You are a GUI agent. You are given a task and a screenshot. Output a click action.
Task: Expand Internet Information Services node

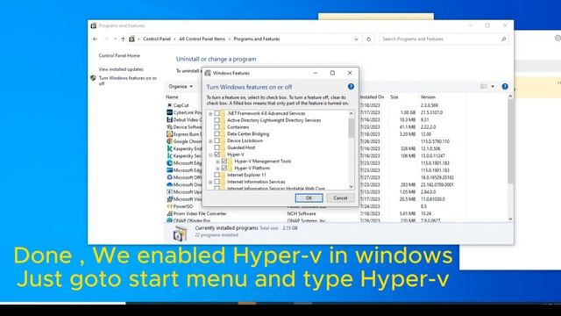[x=210, y=182]
